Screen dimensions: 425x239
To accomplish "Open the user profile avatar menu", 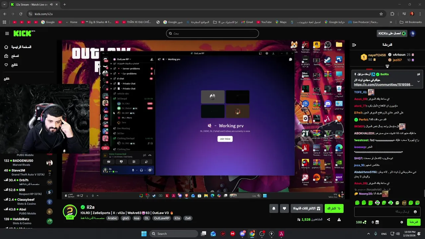I will tap(413, 34).
